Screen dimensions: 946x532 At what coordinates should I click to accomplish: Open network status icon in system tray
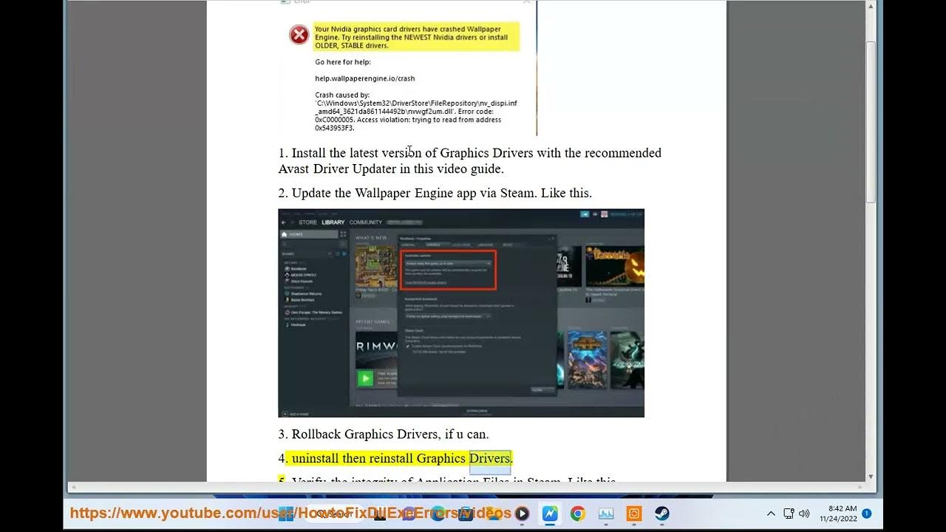[x=788, y=514]
